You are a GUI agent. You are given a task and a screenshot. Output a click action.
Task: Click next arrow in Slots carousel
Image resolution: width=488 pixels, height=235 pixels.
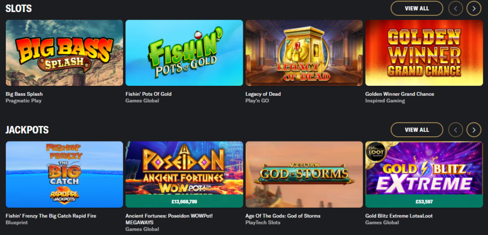(474, 9)
